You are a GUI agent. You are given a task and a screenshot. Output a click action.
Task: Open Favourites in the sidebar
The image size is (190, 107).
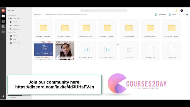[x=16, y=26]
